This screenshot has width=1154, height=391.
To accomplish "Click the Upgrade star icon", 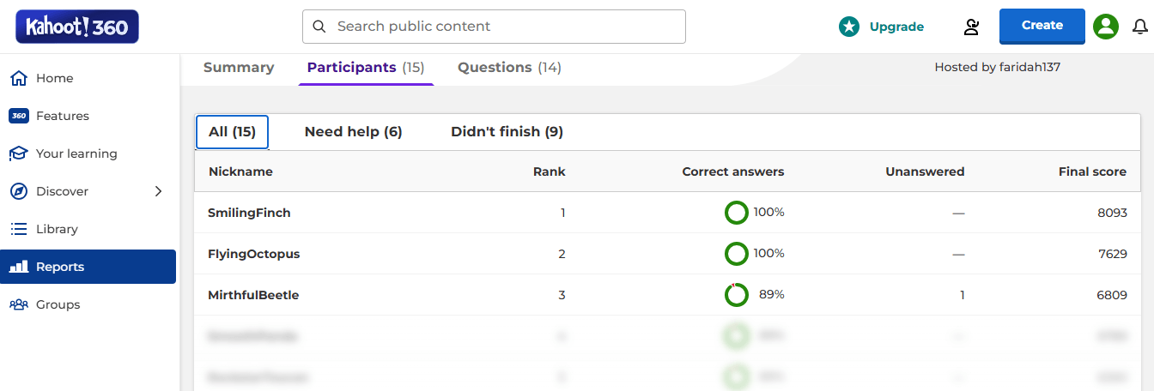I will coord(849,27).
